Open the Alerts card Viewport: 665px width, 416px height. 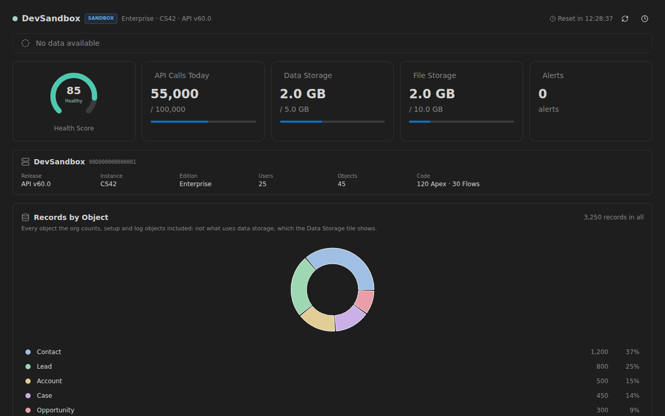pos(591,101)
